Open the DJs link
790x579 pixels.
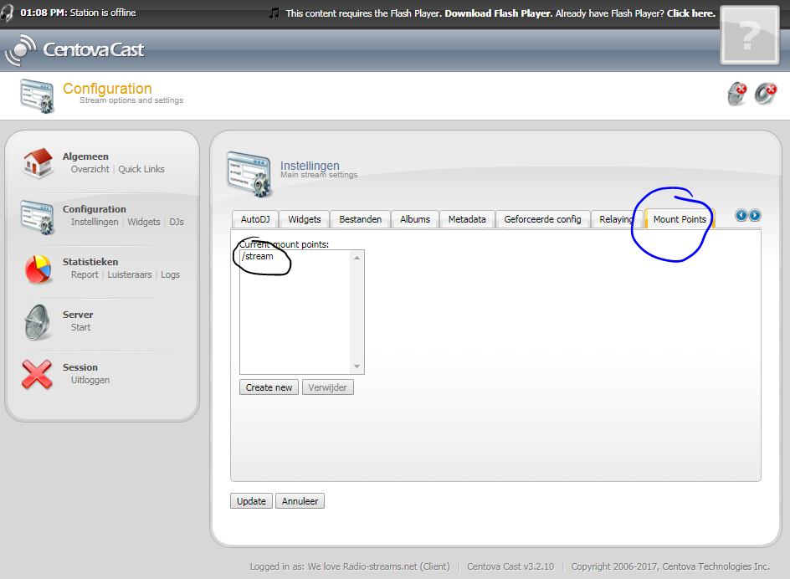pyautogui.click(x=177, y=223)
